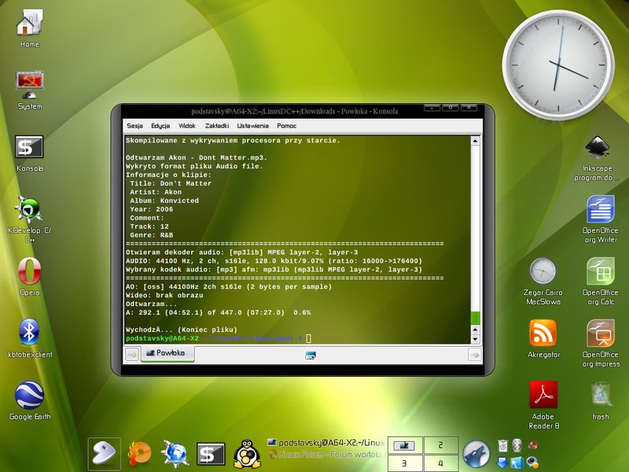Click the Tux penguin icon in the panel

click(x=247, y=454)
